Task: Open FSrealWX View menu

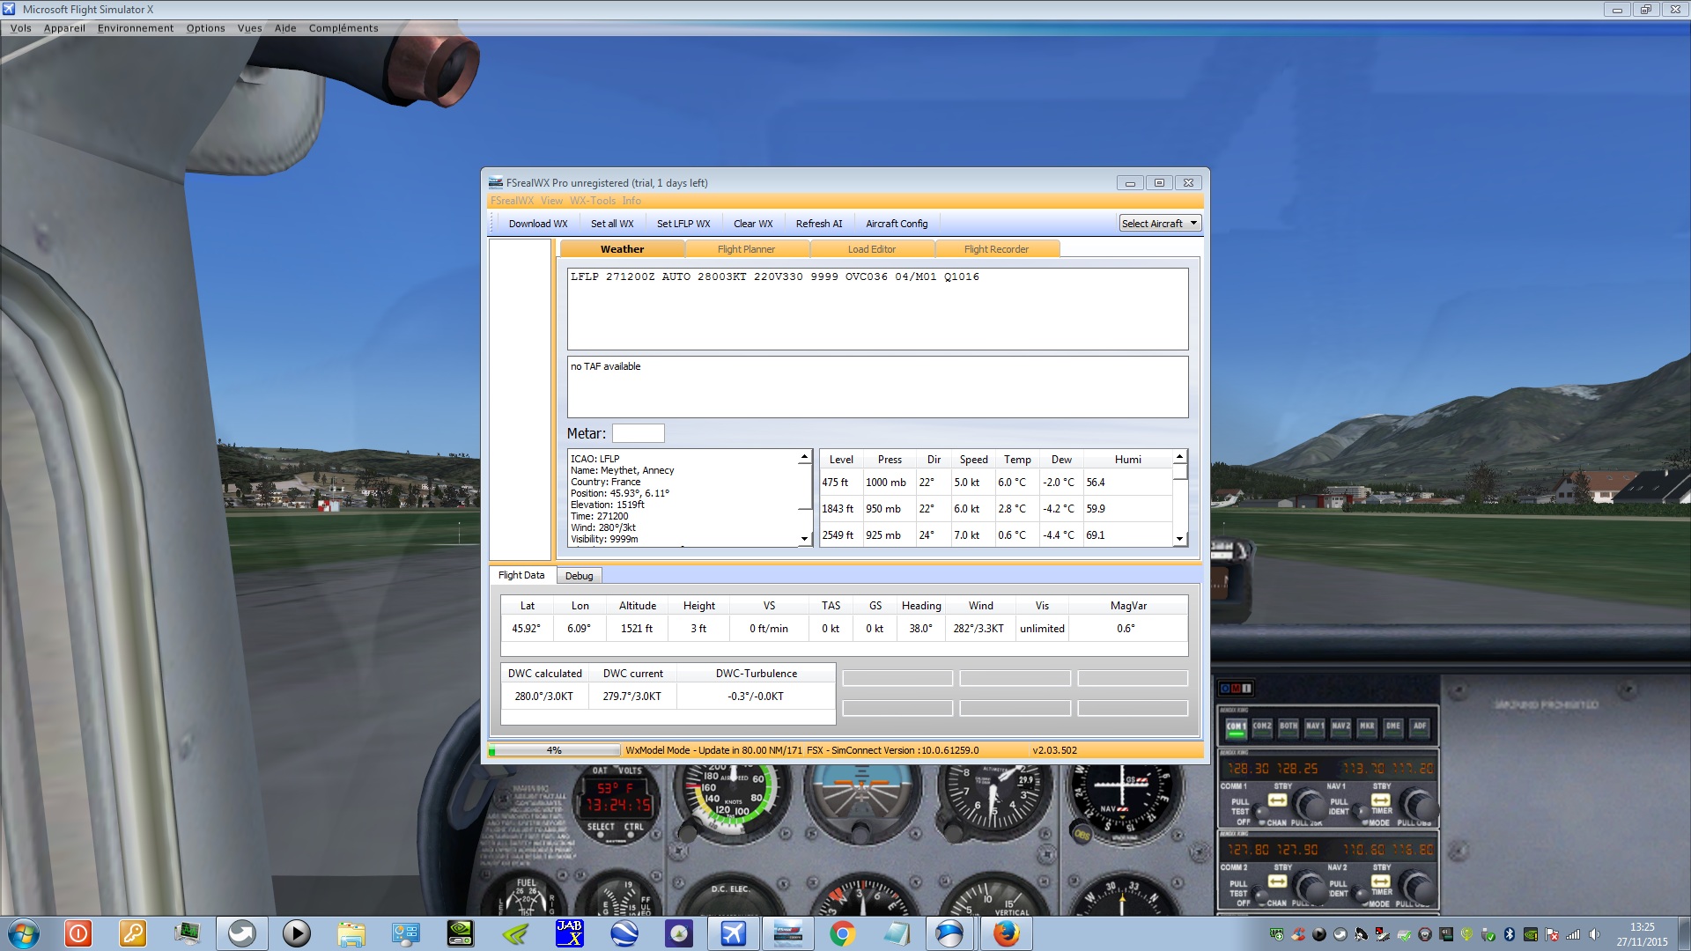Action: pos(551,201)
